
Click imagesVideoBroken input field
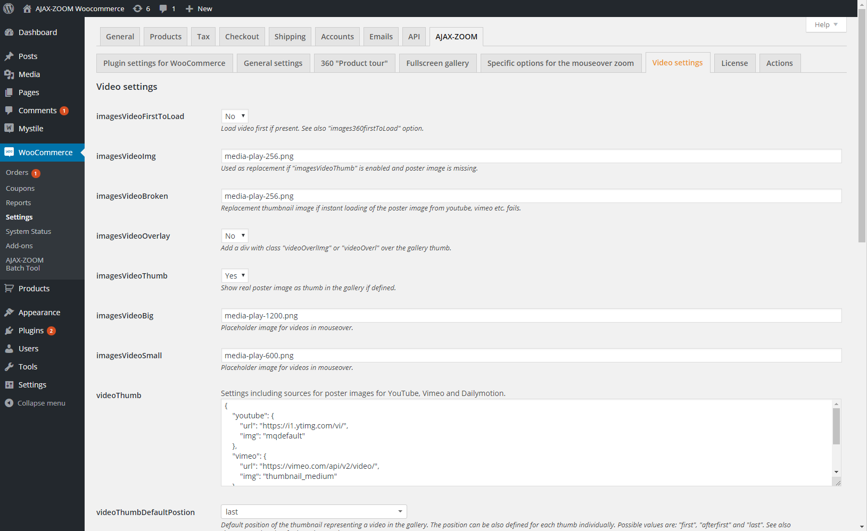click(x=531, y=196)
